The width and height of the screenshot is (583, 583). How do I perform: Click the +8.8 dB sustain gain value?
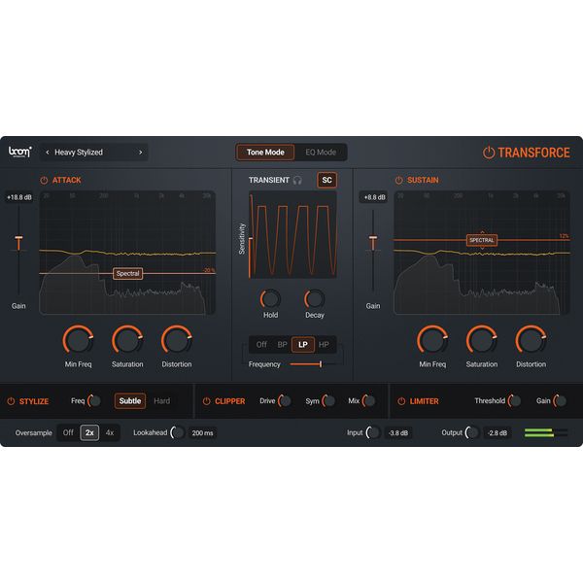[x=374, y=197]
